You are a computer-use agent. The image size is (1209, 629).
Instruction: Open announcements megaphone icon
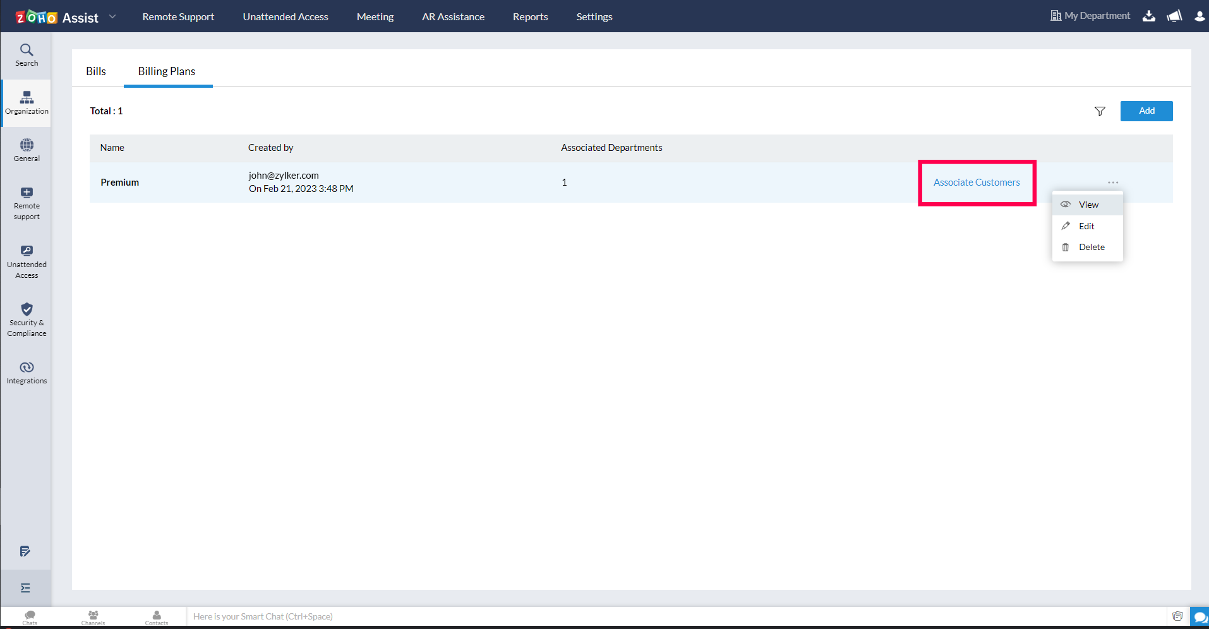[1174, 16]
